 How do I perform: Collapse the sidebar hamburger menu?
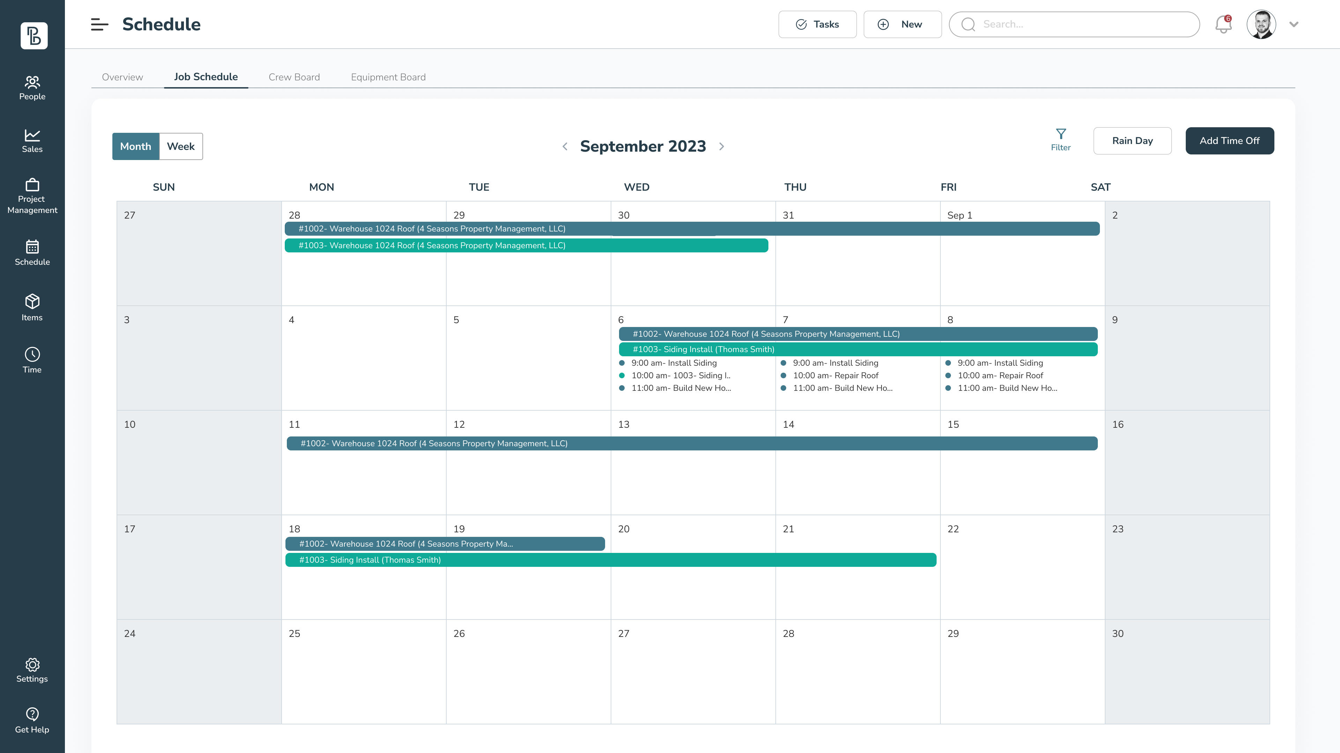click(99, 24)
